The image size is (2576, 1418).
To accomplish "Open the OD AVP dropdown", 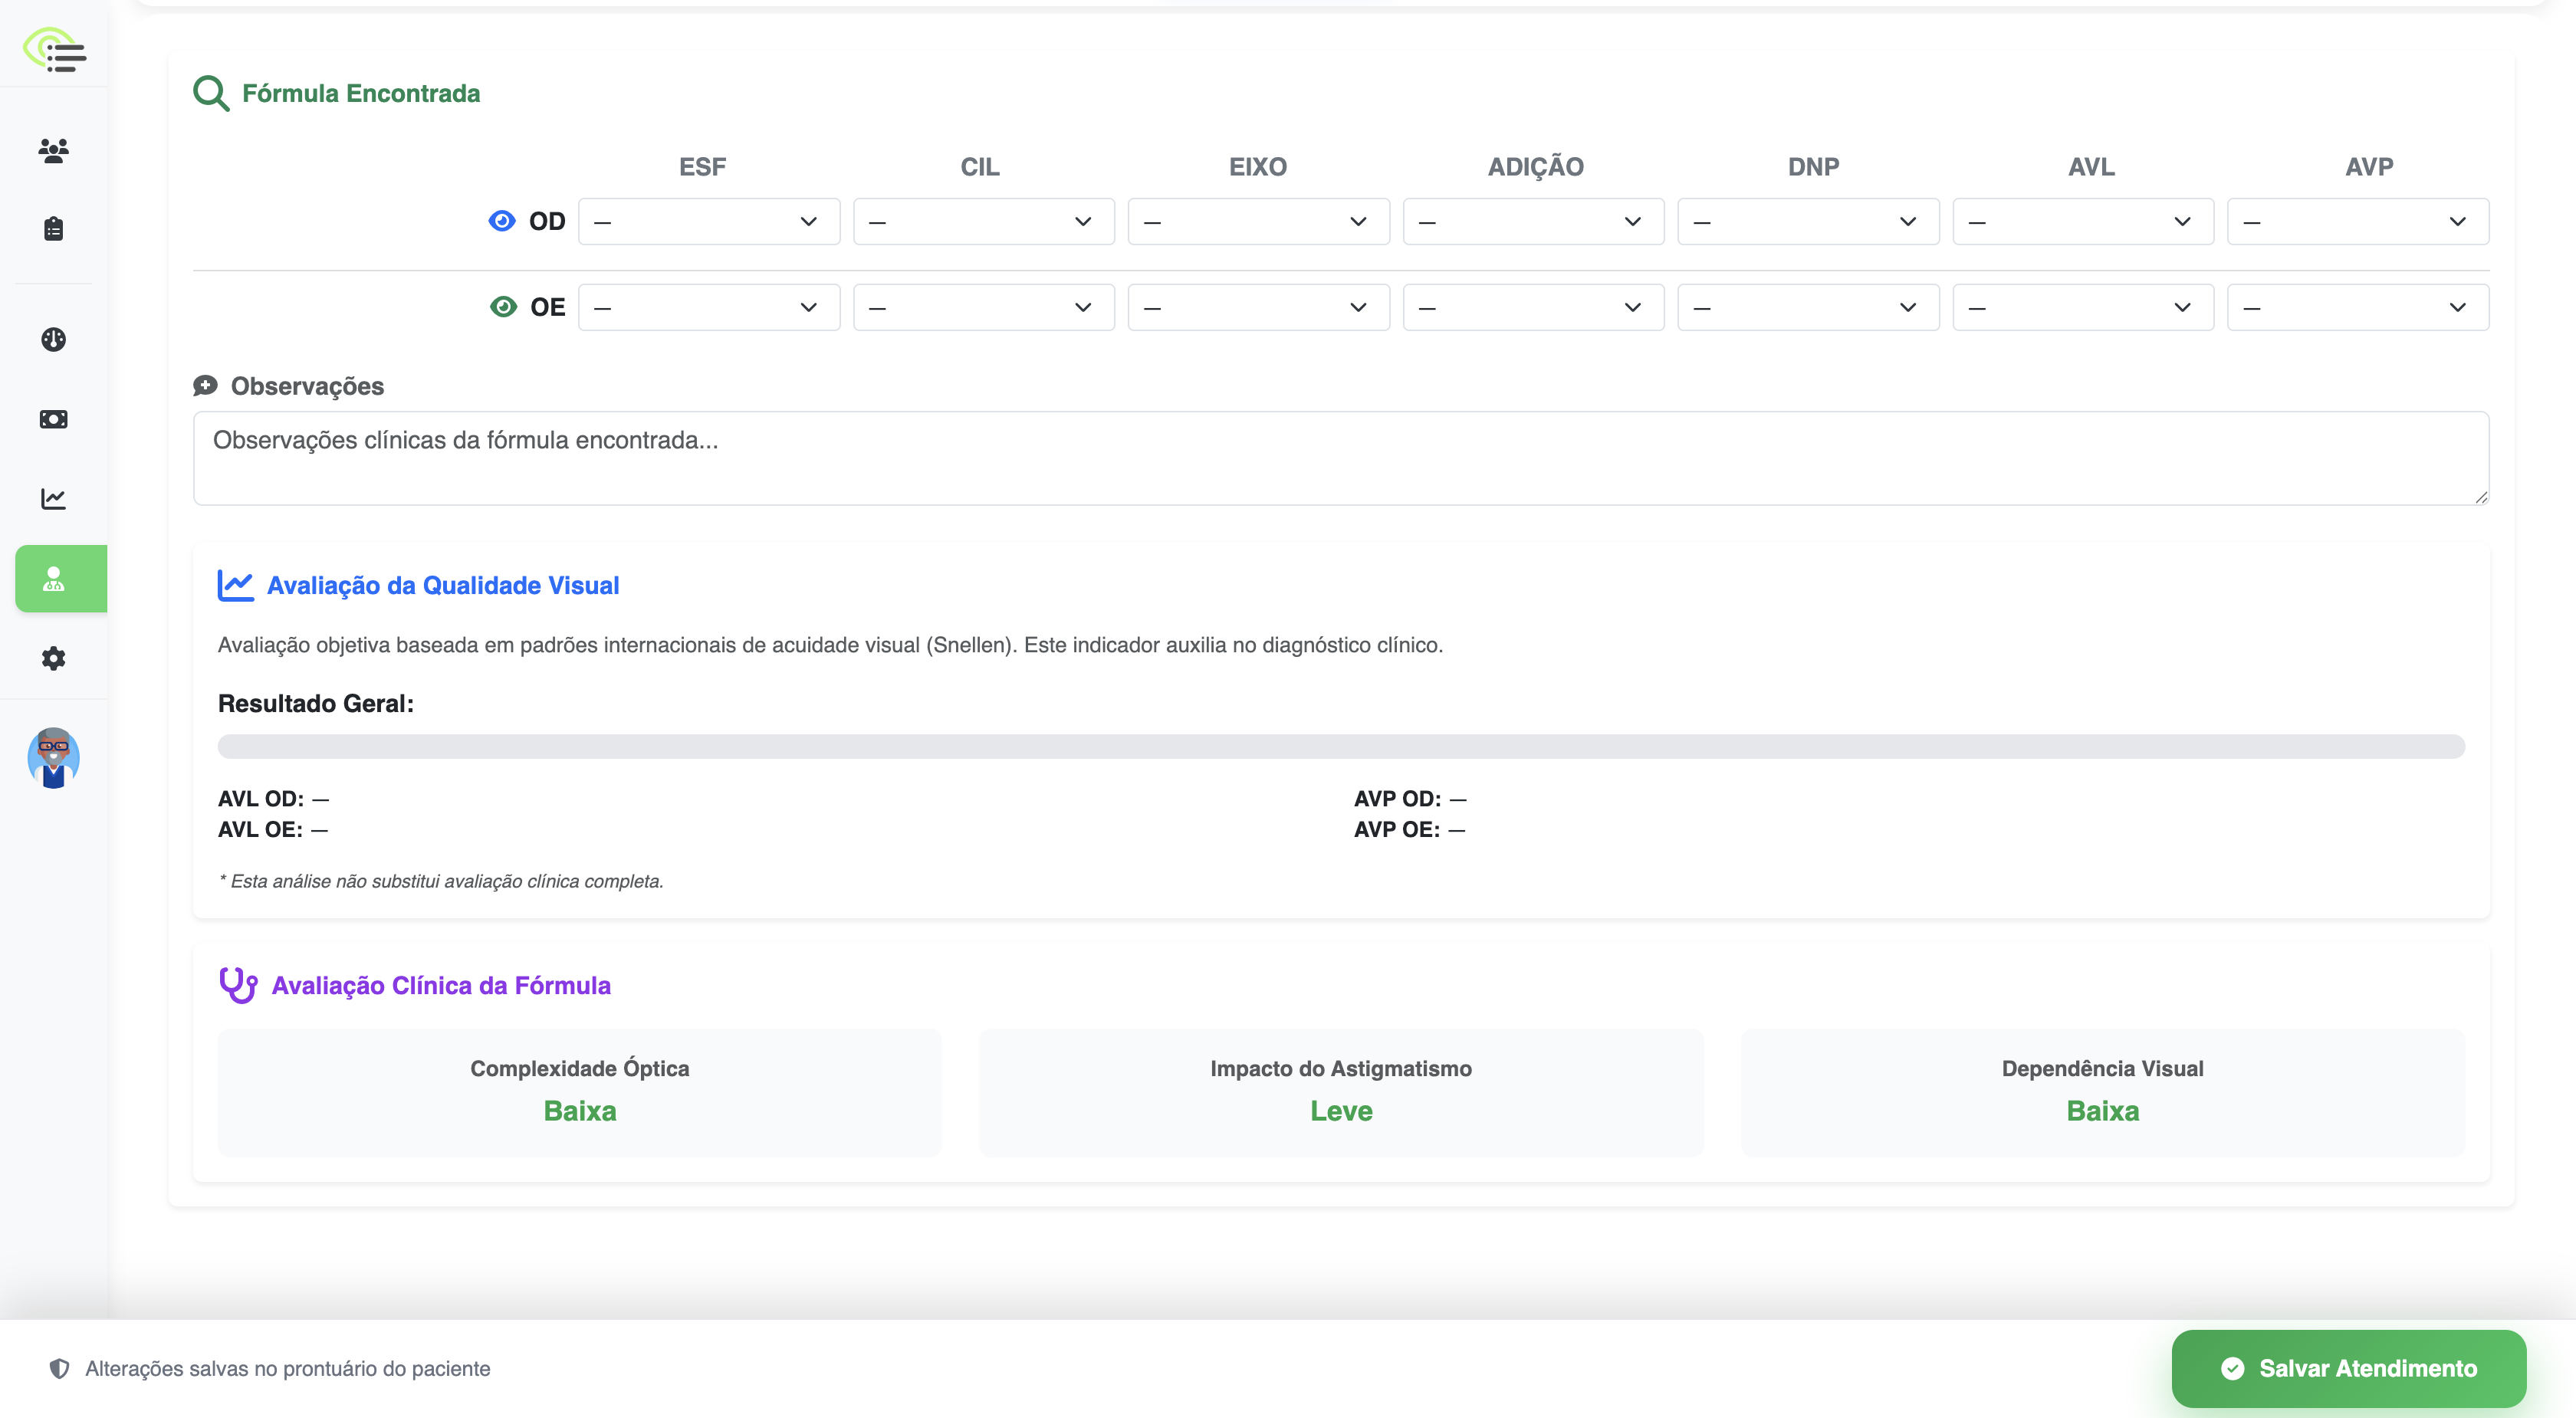I will [2357, 221].
